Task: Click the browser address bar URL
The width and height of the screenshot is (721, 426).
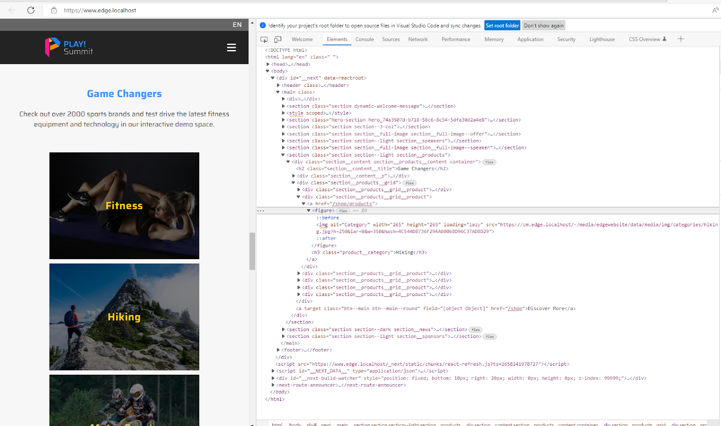Action: [100, 10]
